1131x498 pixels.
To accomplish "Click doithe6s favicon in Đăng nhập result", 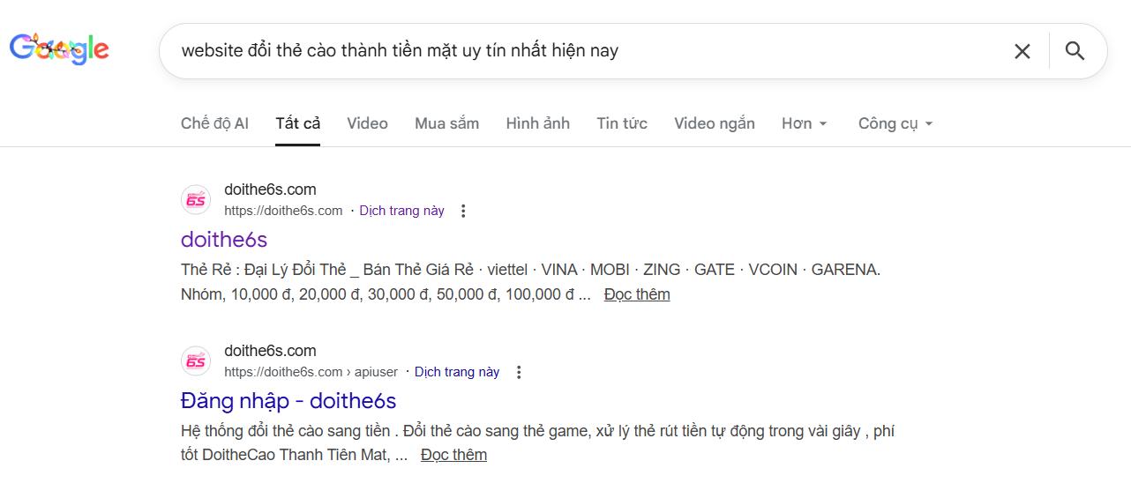I will 196,361.
